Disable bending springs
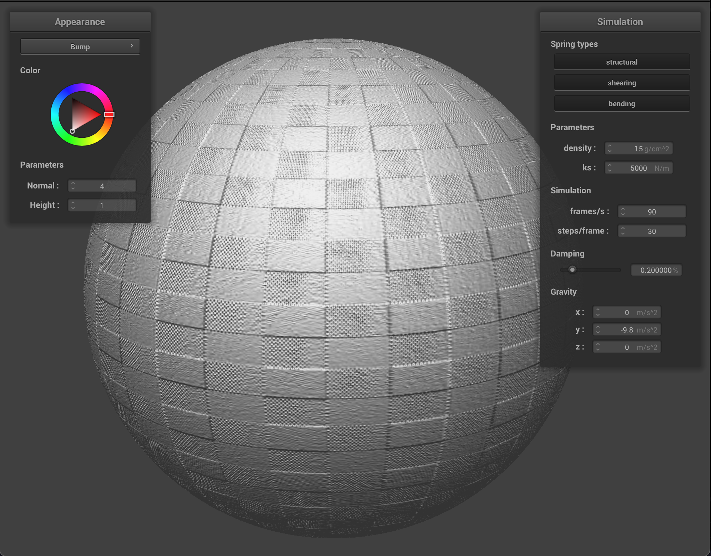This screenshot has width=711, height=556. coord(621,103)
